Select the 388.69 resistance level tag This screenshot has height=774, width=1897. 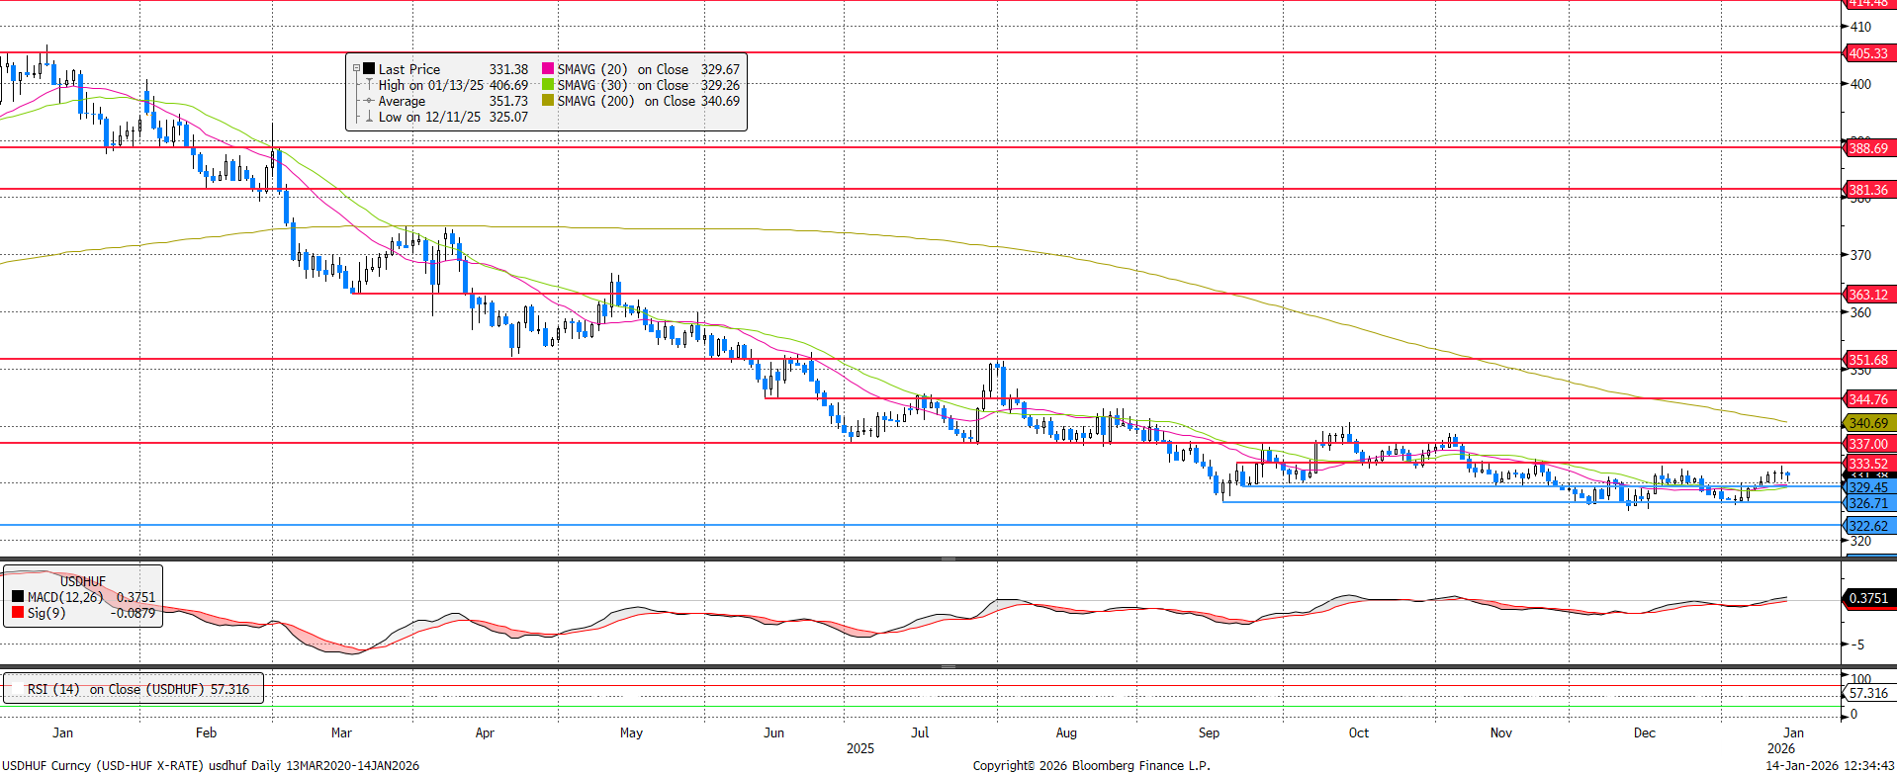(1868, 148)
